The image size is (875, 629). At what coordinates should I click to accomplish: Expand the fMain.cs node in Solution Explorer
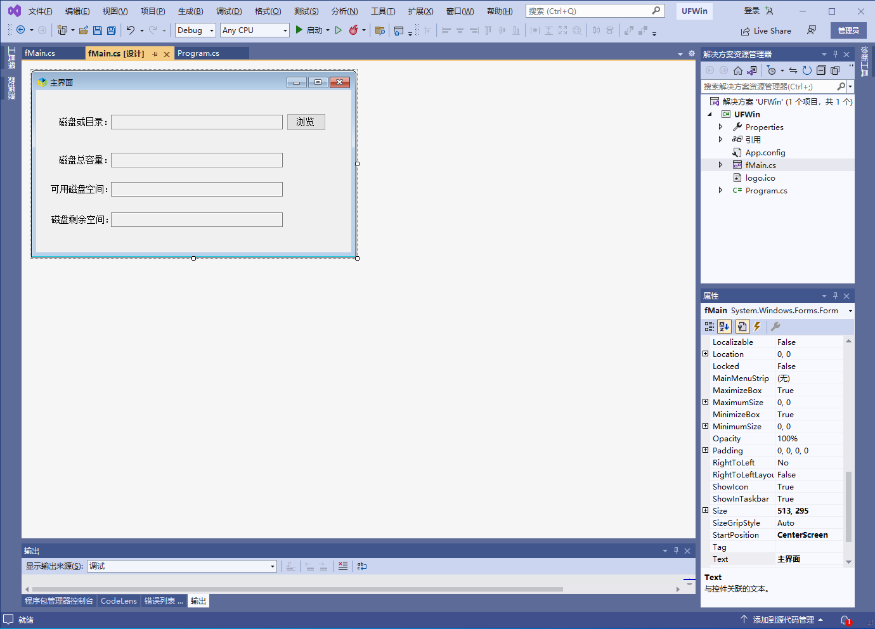click(x=720, y=165)
